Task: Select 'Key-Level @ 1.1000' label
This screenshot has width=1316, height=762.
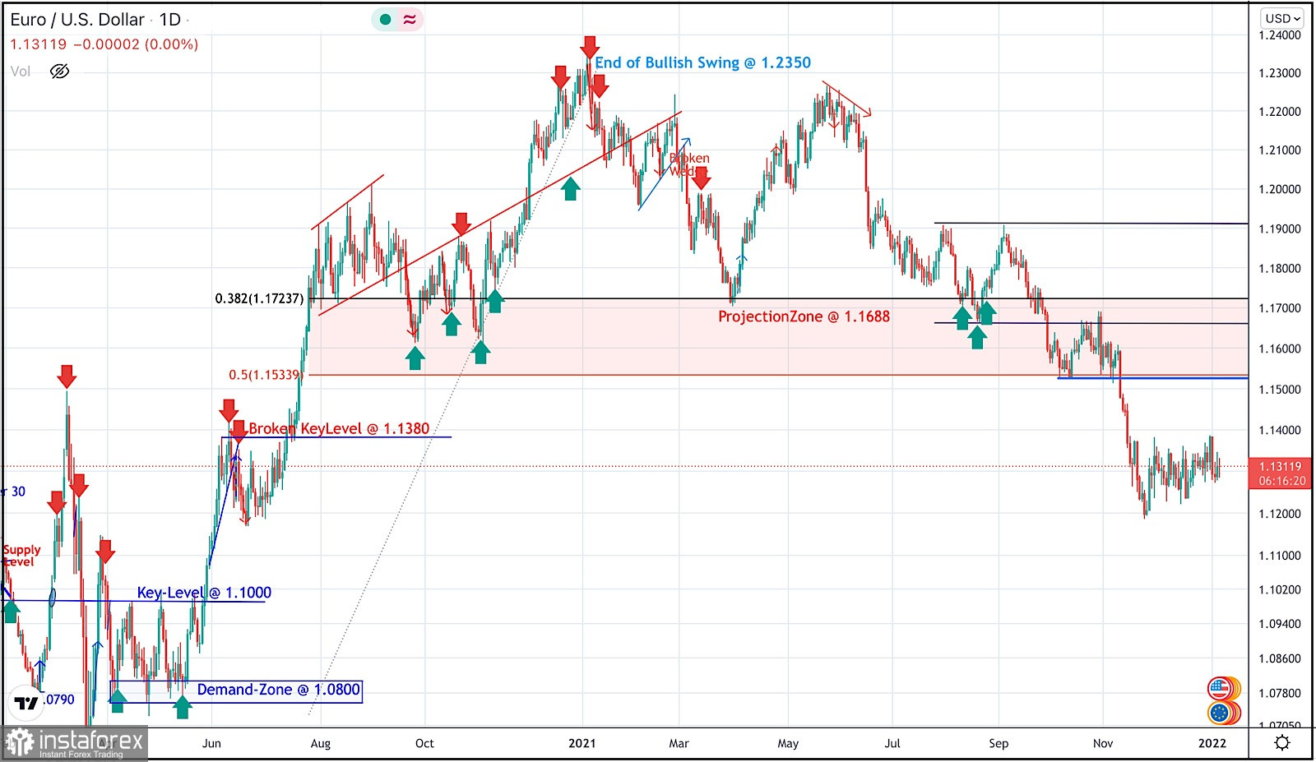Action: point(204,593)
